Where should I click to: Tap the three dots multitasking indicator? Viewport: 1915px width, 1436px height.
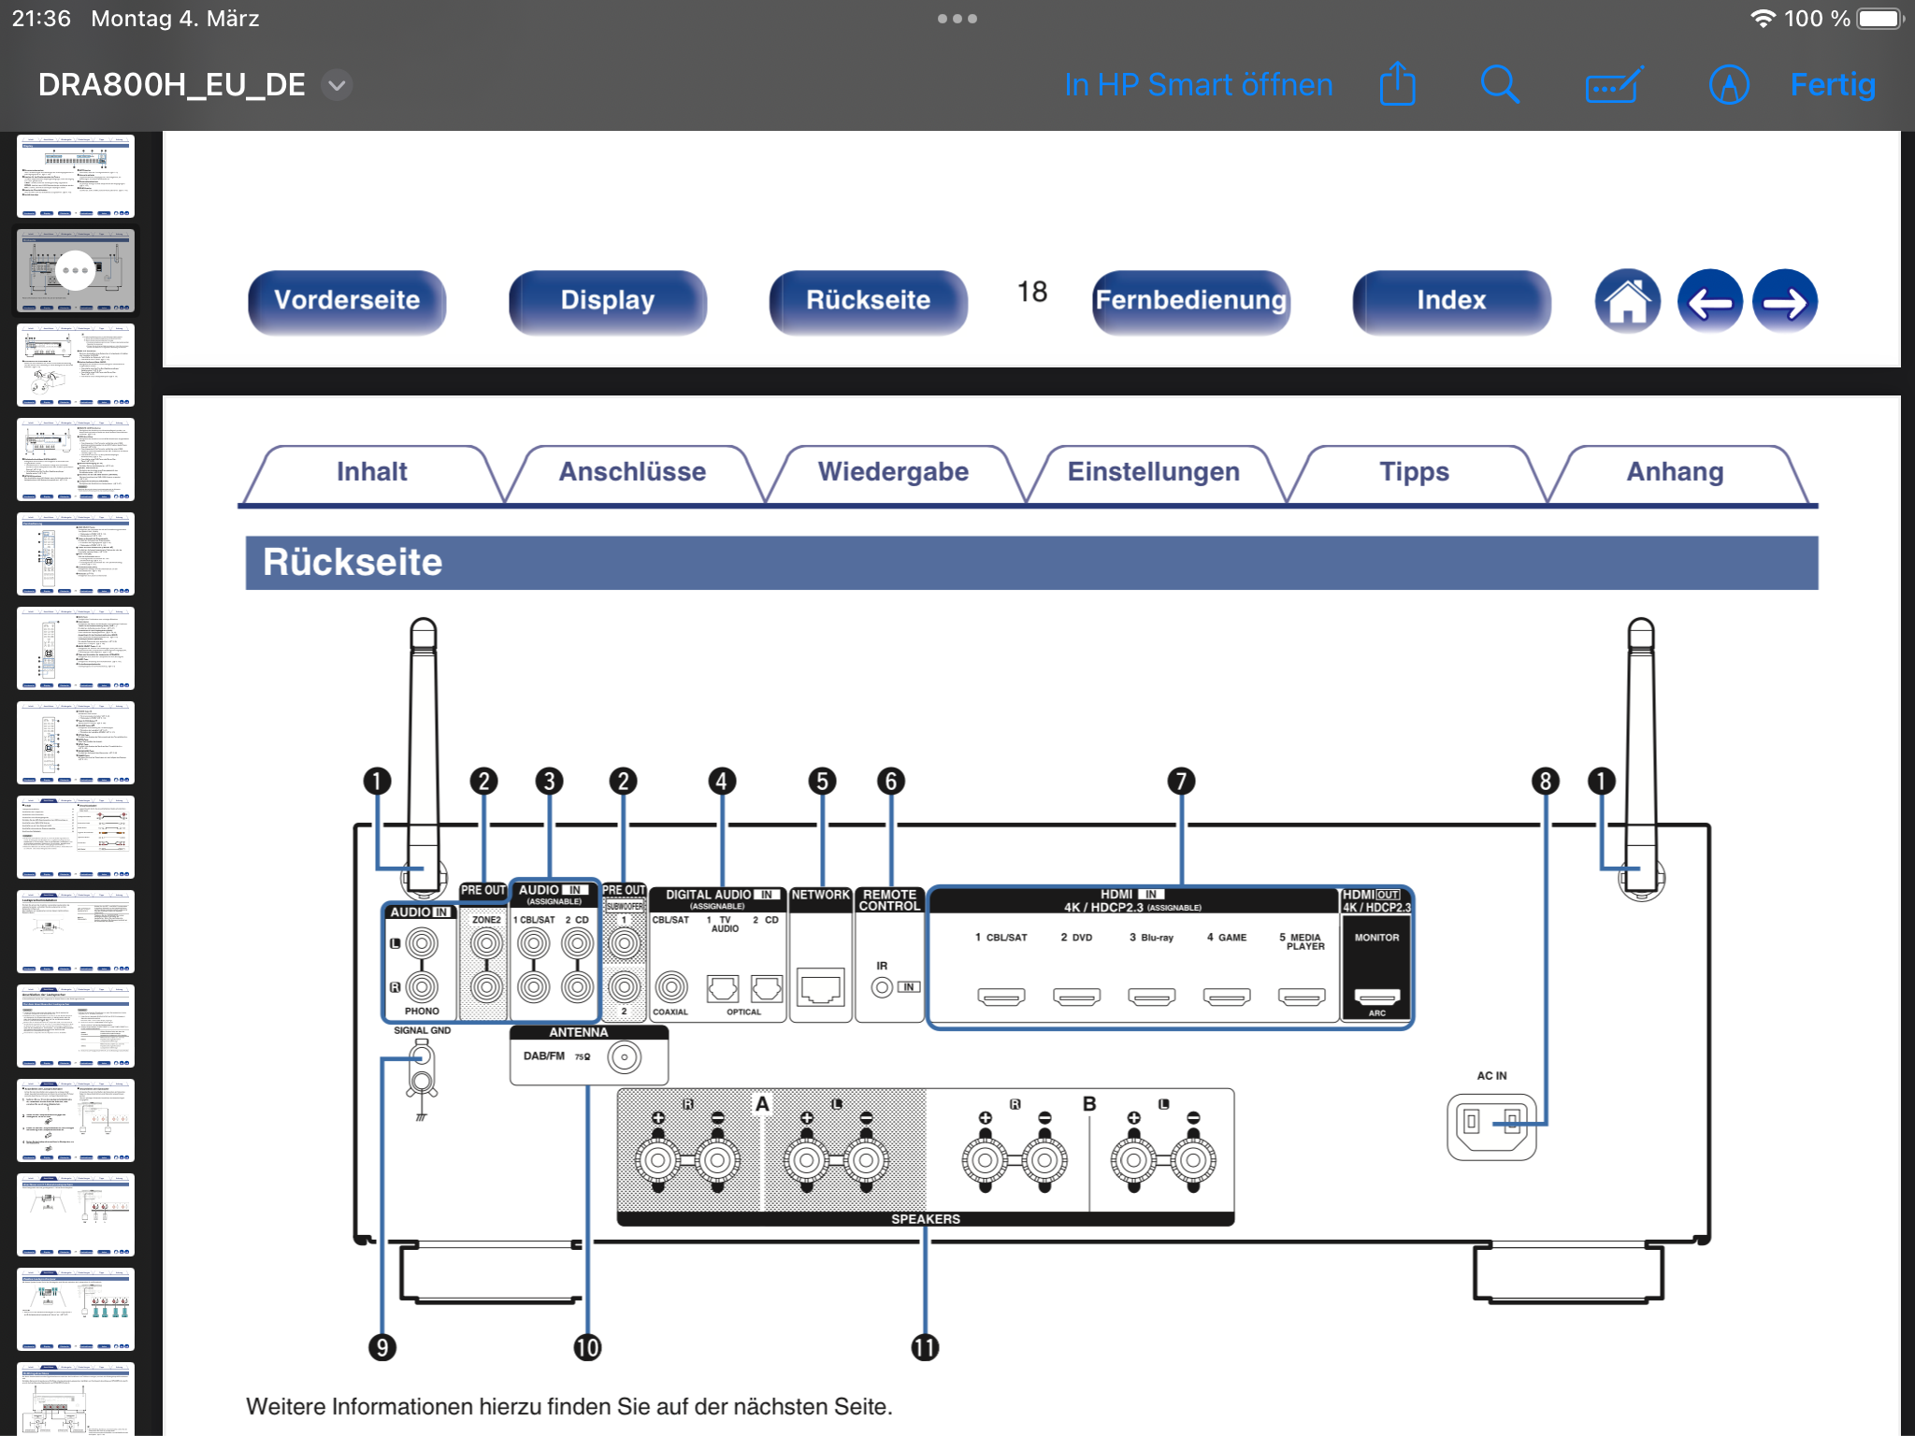click(957, 19)
